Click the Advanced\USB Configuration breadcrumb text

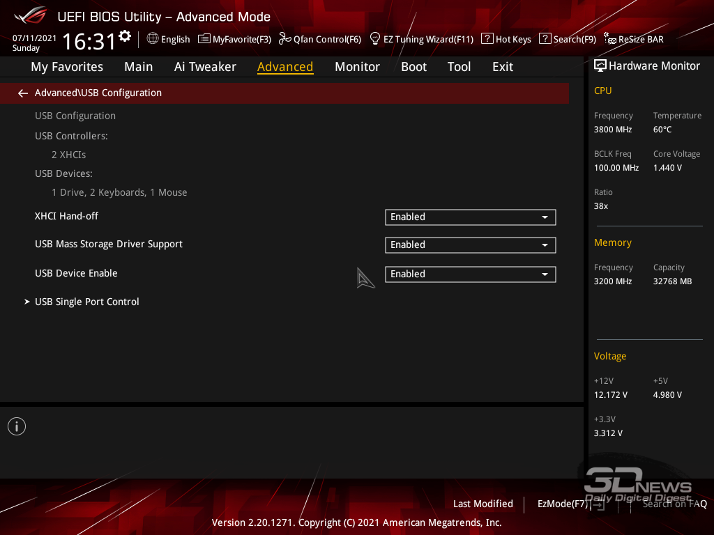pos(98,93)
